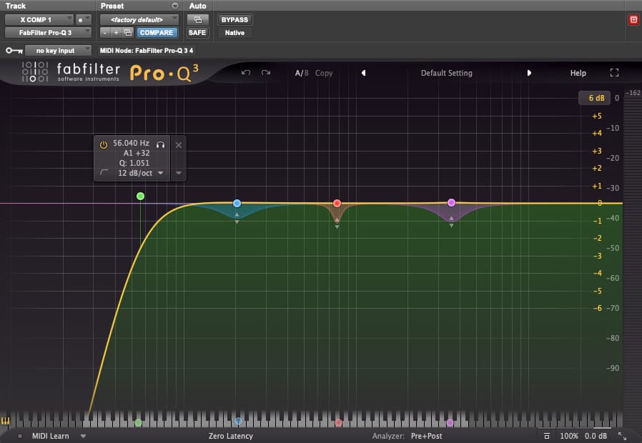
Task: Open factory default preset dropdown
Action: pyautogui.click(x=139, y=19)
